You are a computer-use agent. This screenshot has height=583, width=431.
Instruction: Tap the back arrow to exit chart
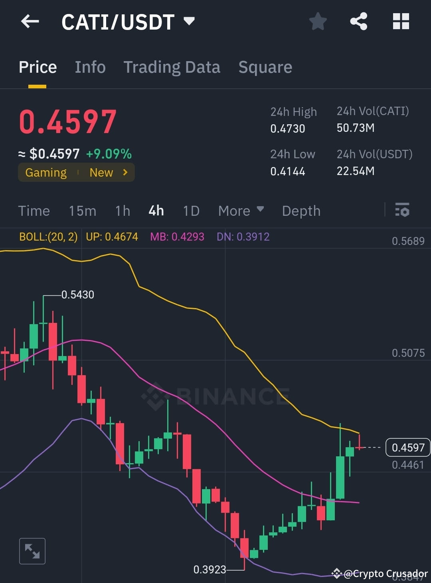(x=30, y=22)
